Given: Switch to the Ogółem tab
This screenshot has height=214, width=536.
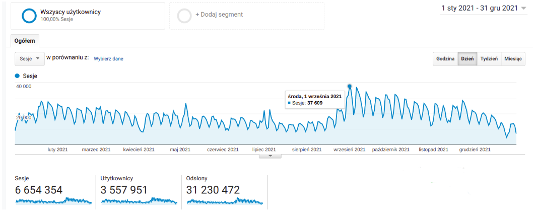Looking at the screenshot, I should point(24,41).
